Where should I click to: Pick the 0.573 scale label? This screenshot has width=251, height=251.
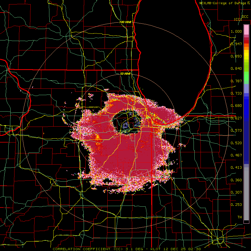coord(236,131)
